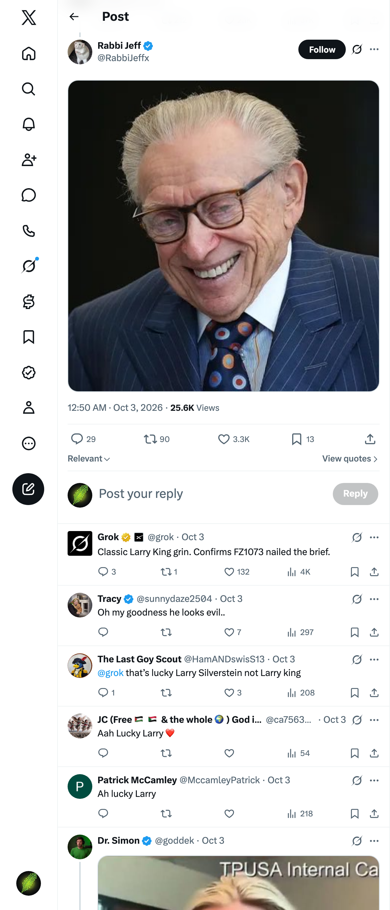
Task: Open the More menu in left sidebar
Action: (x=29, y=443)
